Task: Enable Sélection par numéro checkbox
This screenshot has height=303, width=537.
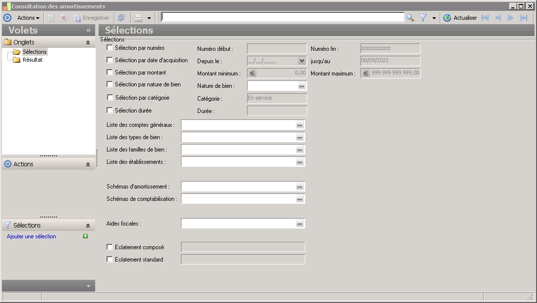Action: pyautogui.click(x=109, y=48)
